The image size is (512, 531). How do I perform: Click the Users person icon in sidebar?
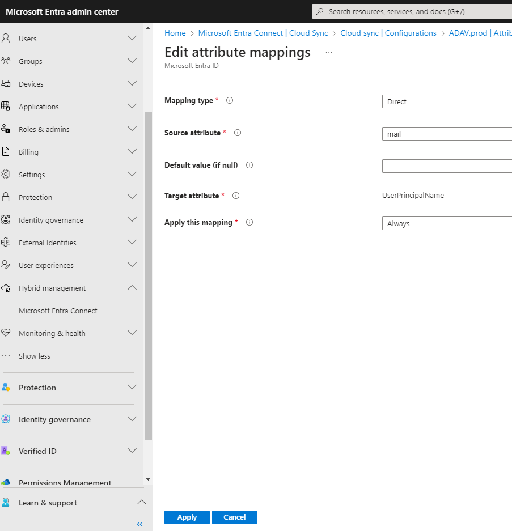click(x=6, y=38)
